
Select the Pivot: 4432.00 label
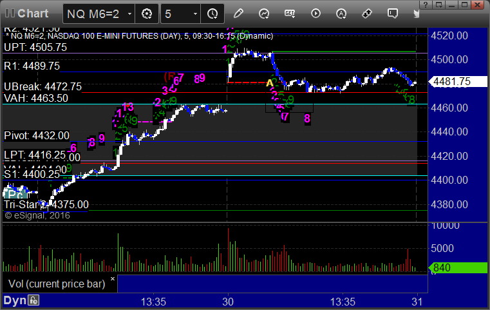click(x=37, y=136)
